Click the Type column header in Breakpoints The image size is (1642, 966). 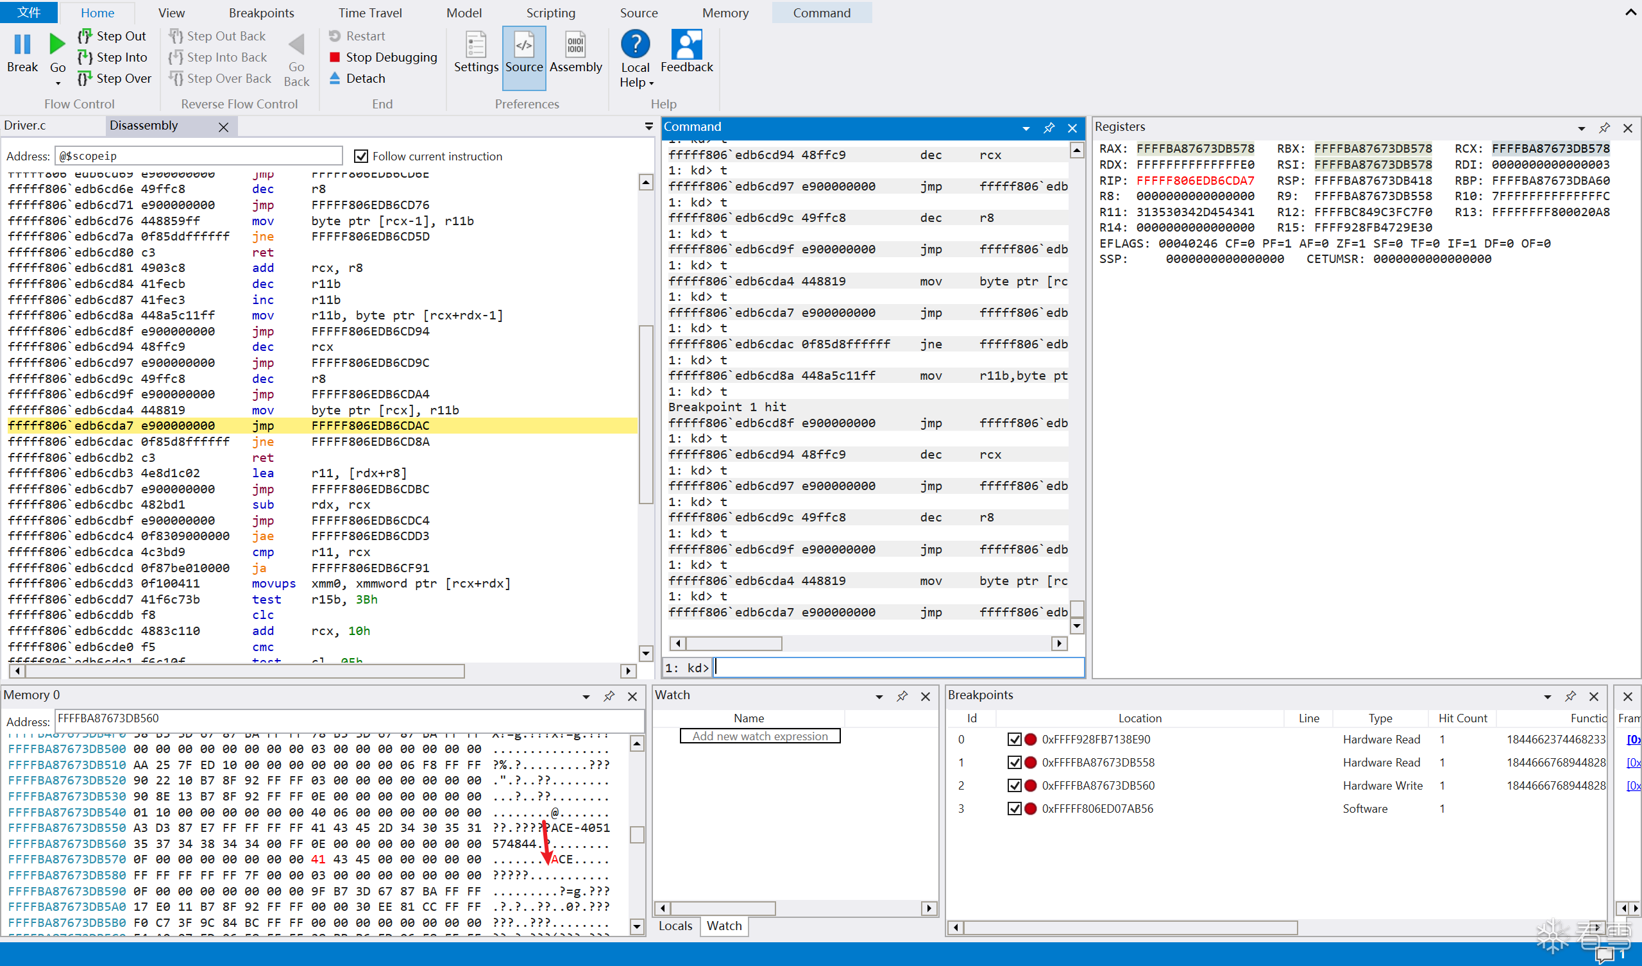(1380, 718)
